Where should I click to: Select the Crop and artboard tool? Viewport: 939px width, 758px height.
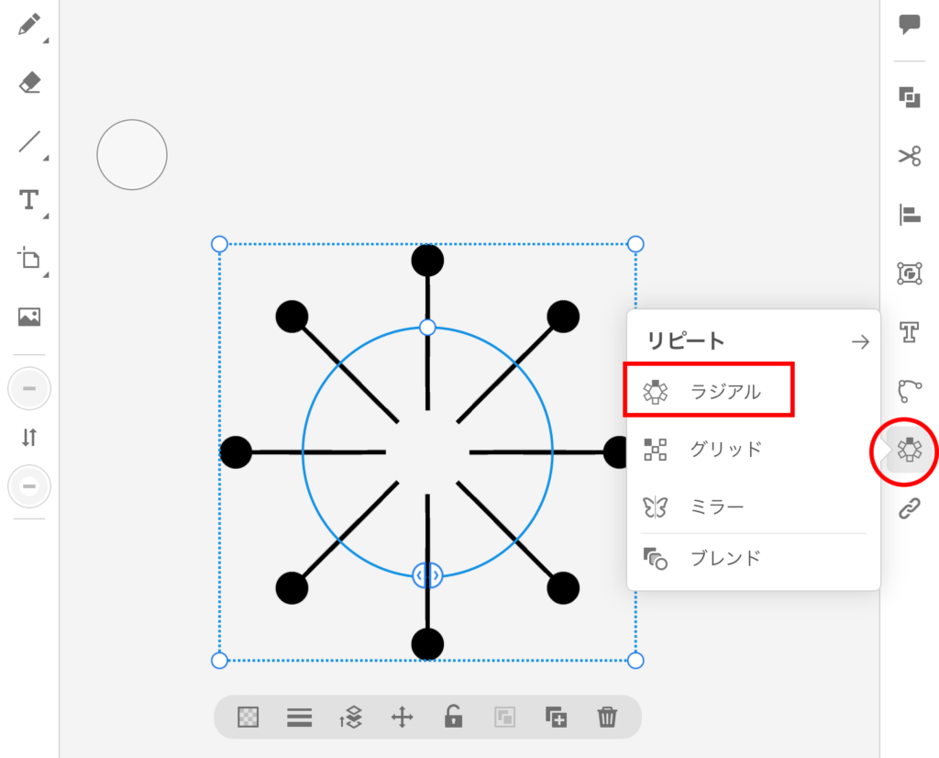pos(29,258)
